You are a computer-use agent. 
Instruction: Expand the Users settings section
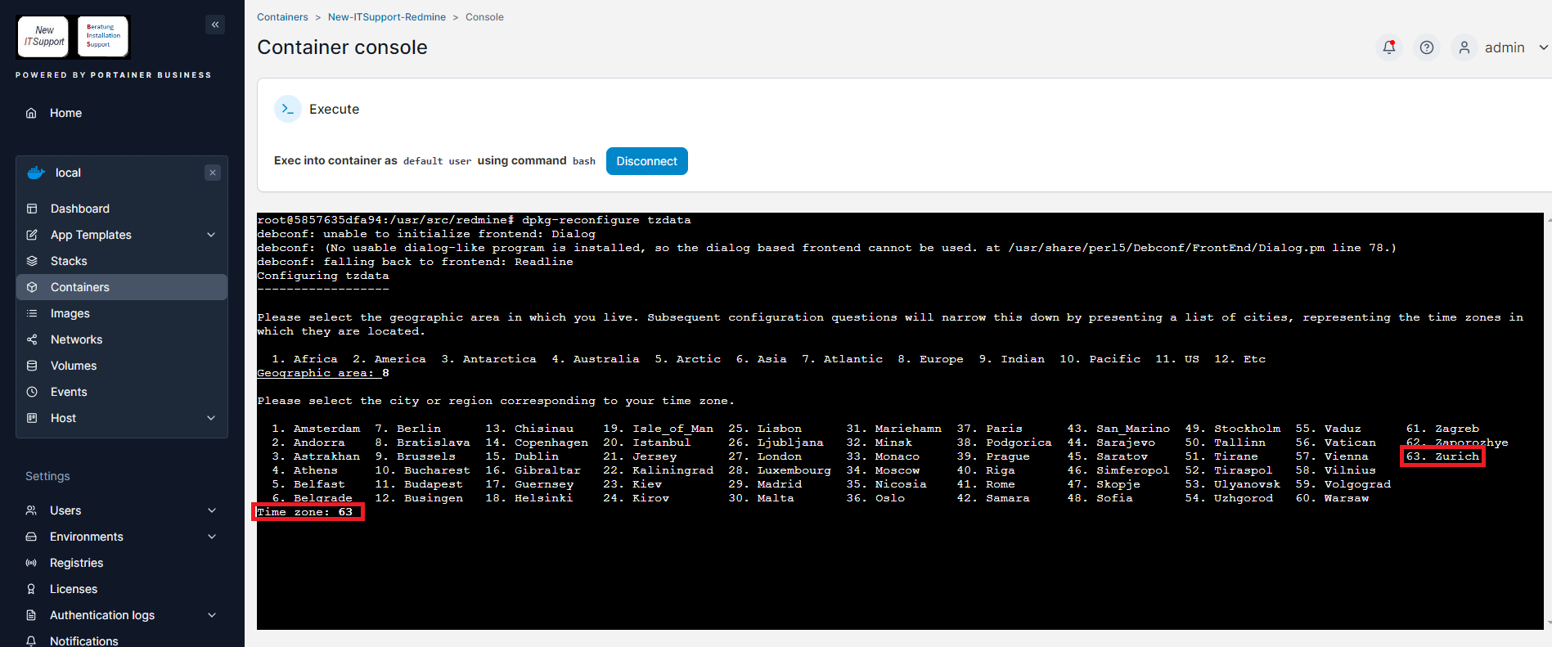coord(211,510)
